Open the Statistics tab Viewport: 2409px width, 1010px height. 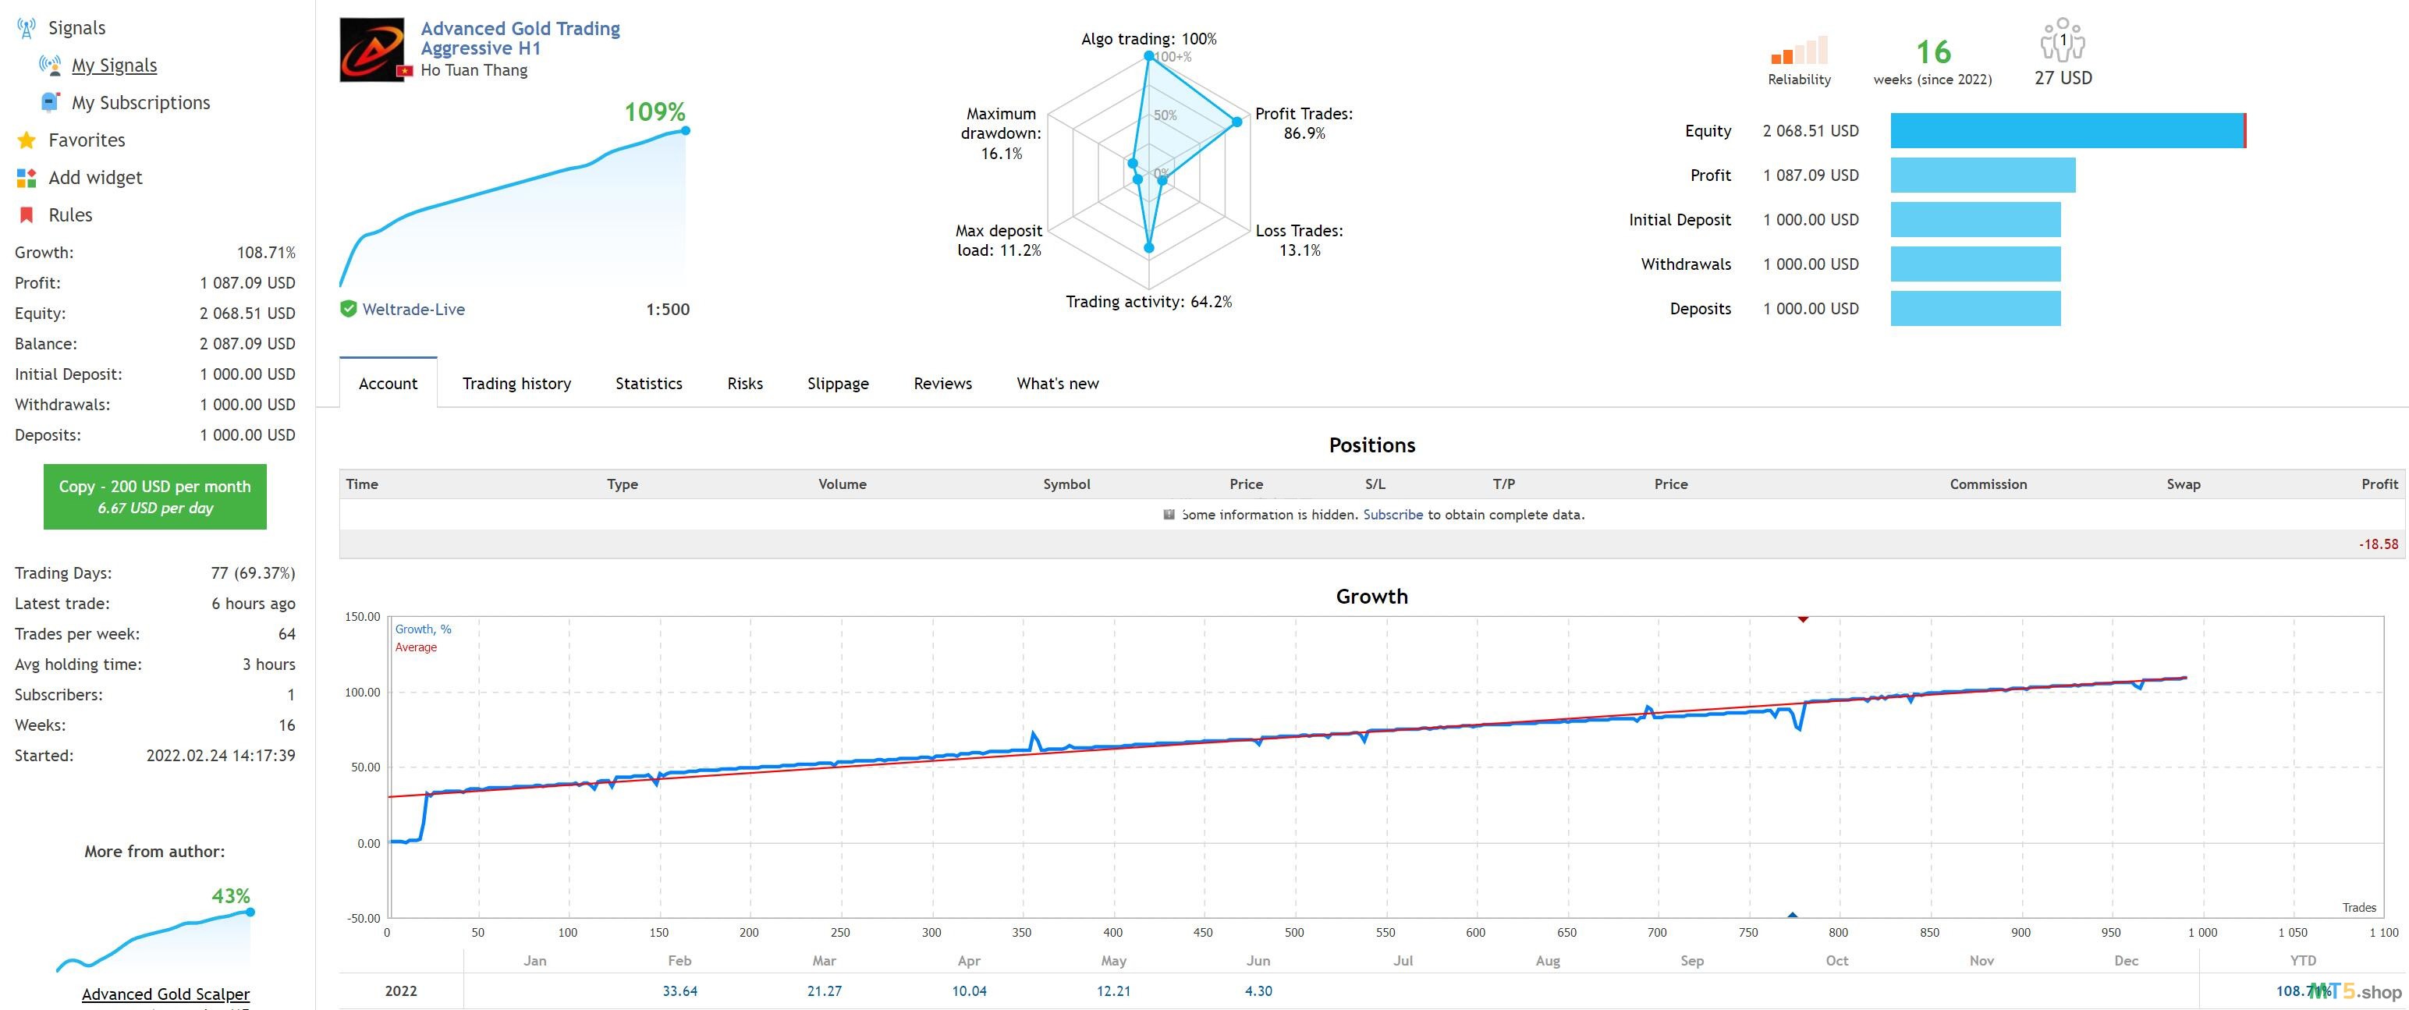tap(649, 382)
